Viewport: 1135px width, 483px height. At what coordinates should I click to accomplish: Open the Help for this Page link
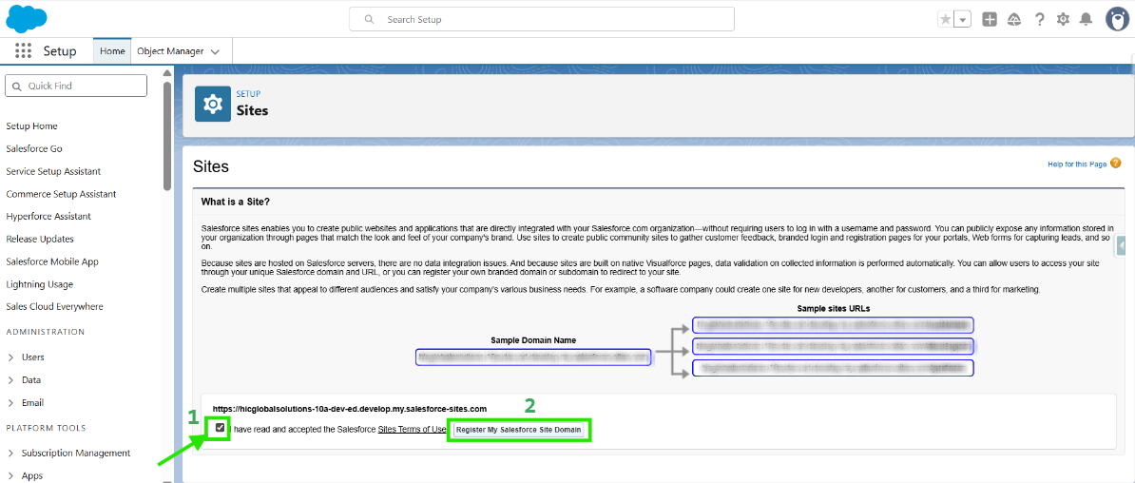1077,164
